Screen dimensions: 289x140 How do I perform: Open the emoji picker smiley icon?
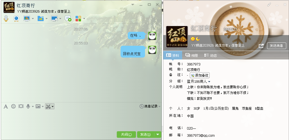point(13,106)
